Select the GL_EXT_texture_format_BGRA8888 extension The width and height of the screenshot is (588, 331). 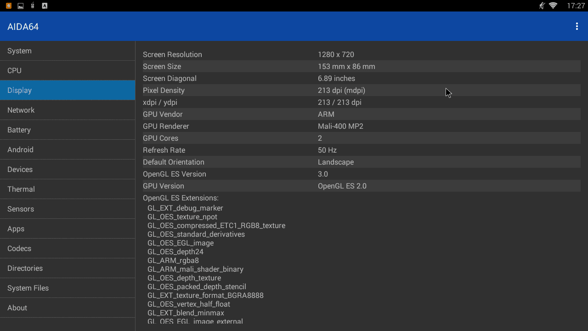point(205,296)
